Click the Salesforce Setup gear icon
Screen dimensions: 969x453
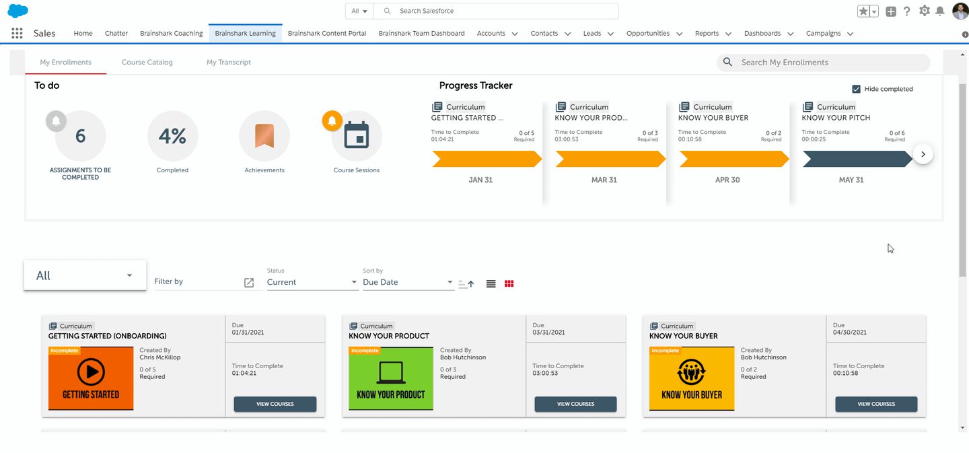pos(925,11)
